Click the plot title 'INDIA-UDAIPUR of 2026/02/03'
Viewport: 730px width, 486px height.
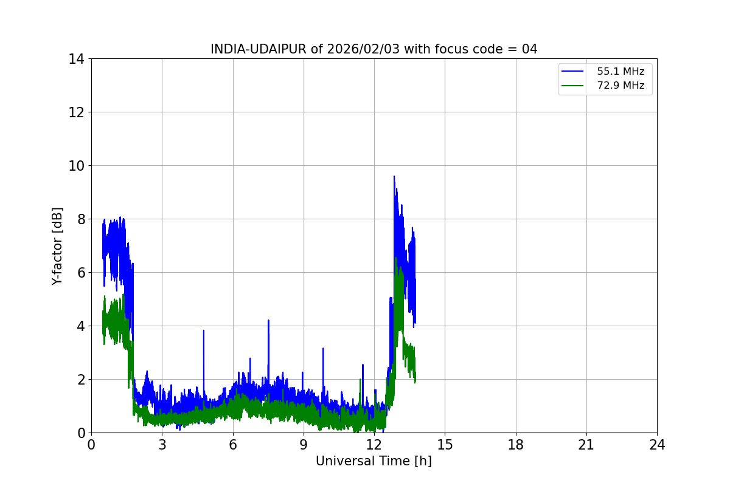click(x=374, y=49)
